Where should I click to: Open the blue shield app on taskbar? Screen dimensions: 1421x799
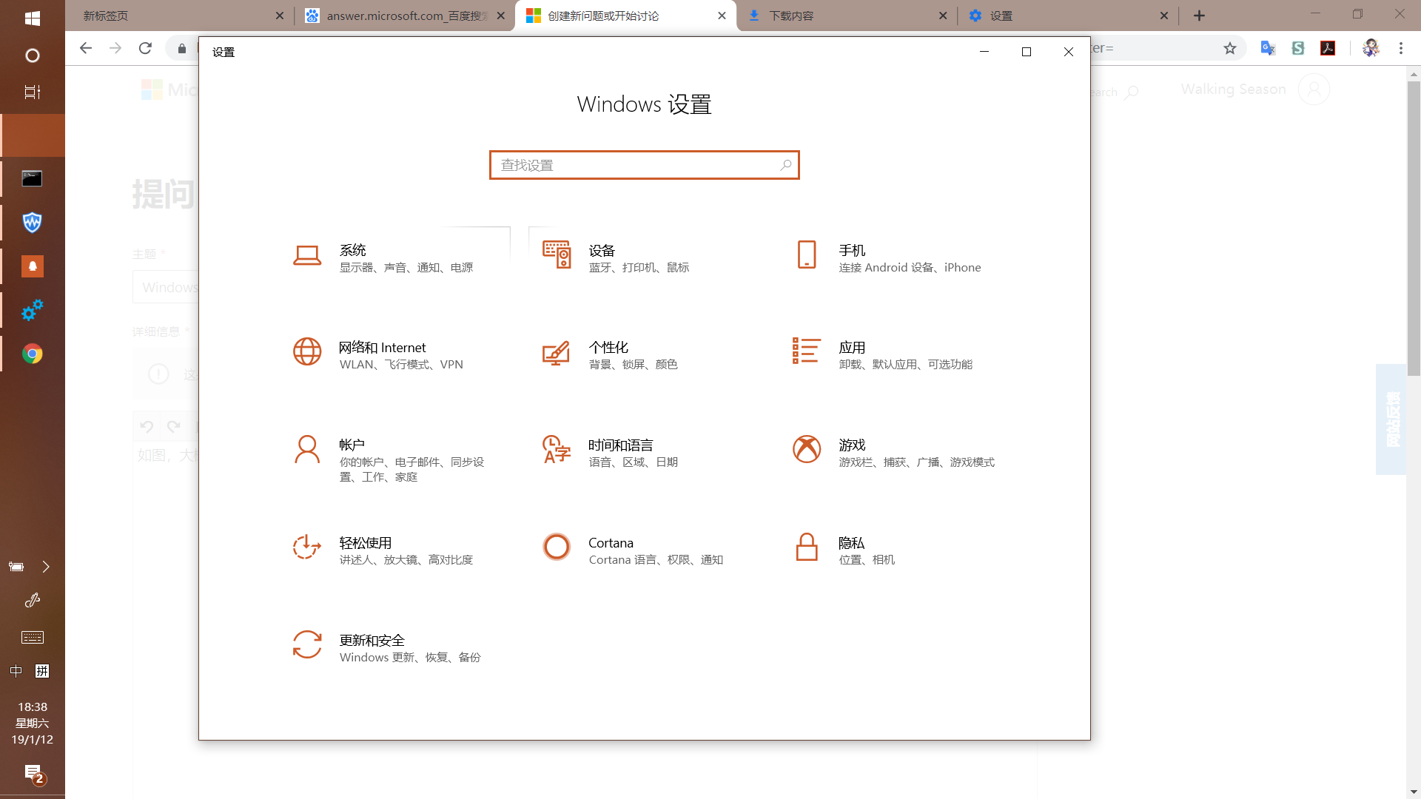(x=33, y=222)
